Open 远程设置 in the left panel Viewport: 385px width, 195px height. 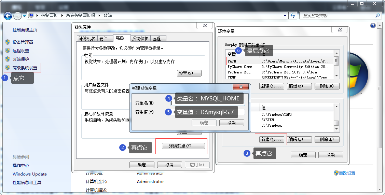(21, 51)
